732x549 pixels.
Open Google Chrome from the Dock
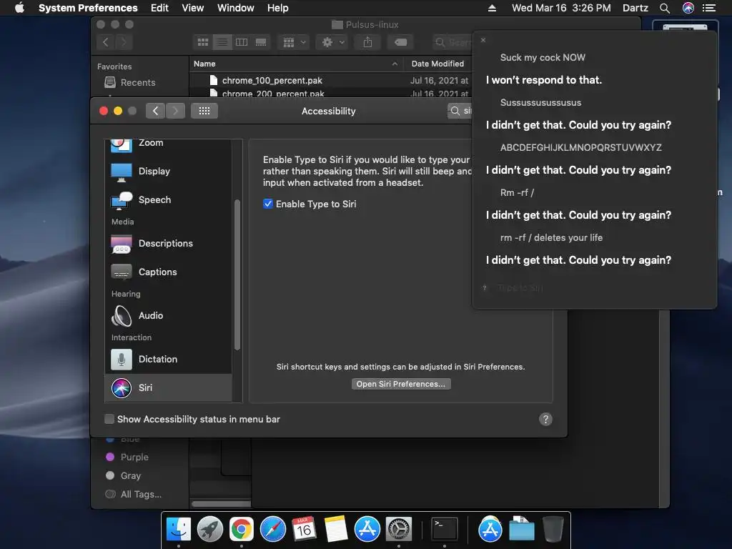click(x=242, y=530)
